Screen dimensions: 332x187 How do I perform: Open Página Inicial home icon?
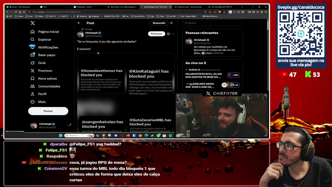pos(32,32)
